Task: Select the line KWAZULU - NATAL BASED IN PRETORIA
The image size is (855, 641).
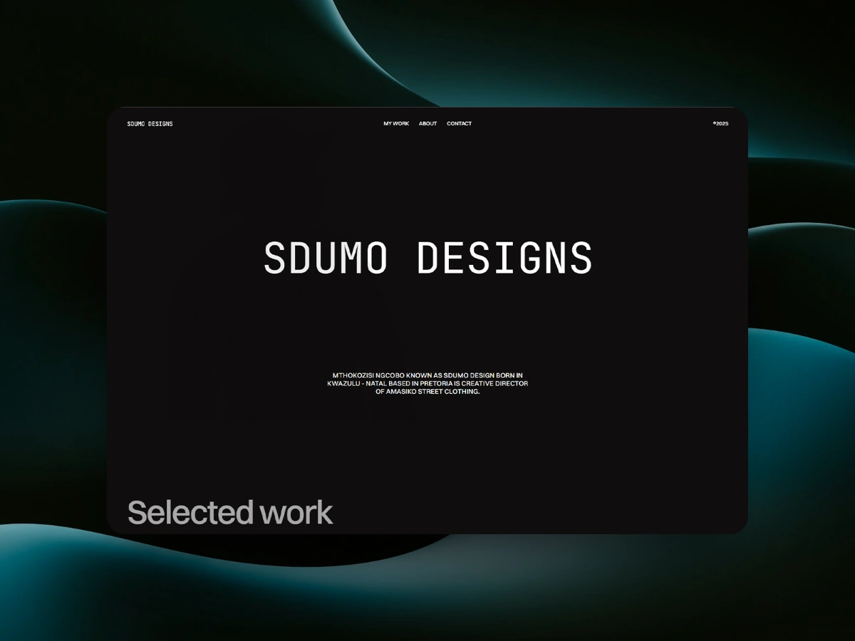Action: [x=427, y=383]
